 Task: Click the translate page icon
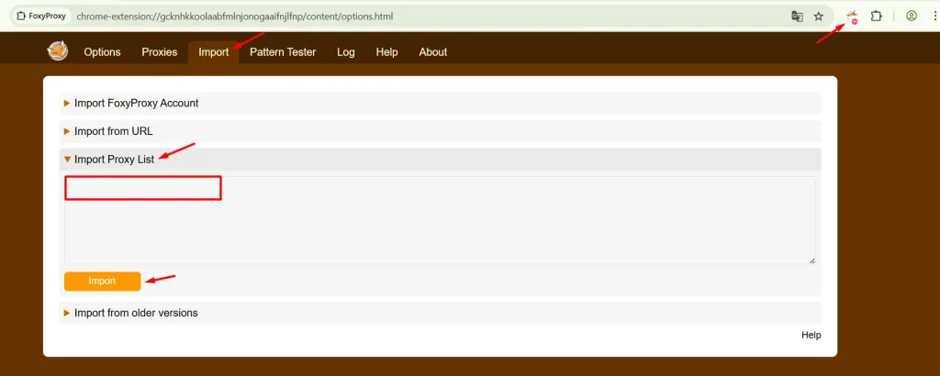(x=797, y=17)
